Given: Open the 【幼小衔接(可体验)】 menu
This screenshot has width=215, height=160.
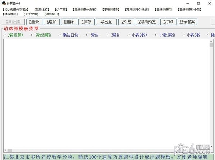Looking at the screenshot, I should click(15, 9).
